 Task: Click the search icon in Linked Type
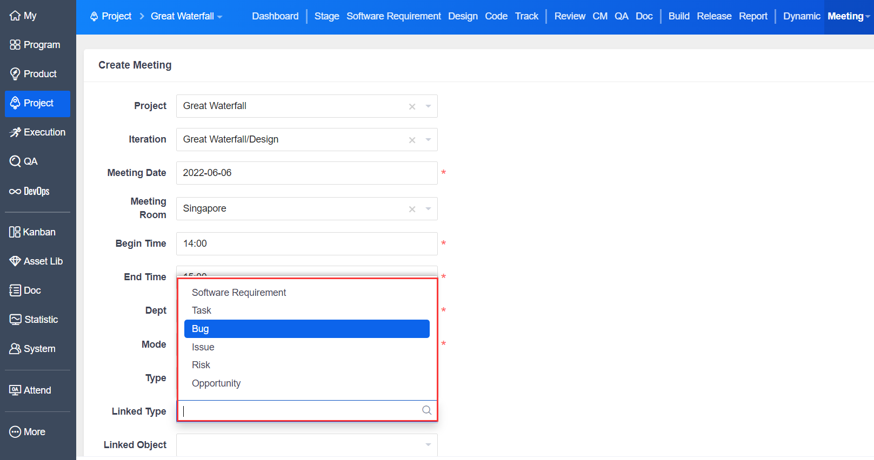click(x=426, y=410)
